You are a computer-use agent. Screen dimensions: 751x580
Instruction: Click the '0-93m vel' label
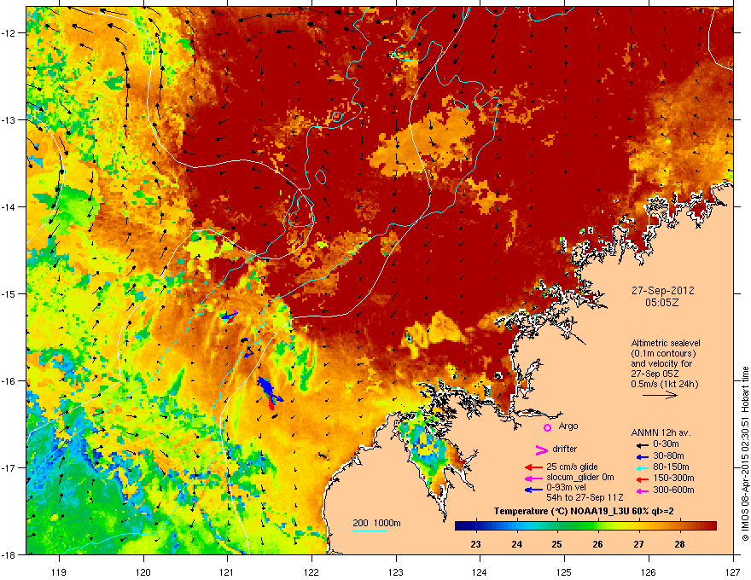click(x=567, y=487)
